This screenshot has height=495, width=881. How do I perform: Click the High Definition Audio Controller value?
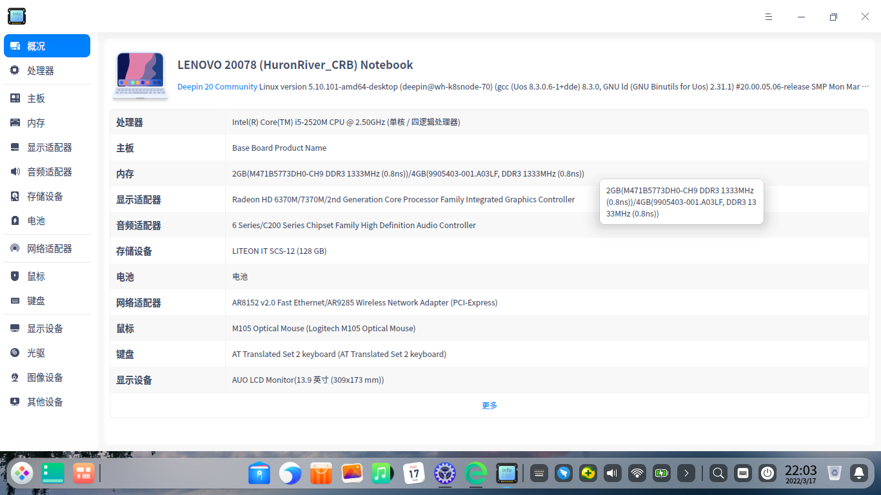coord(354,225)
